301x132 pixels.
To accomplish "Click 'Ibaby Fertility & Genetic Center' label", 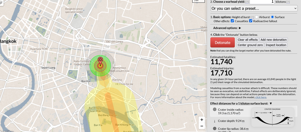I will click(x=82, y=63).
